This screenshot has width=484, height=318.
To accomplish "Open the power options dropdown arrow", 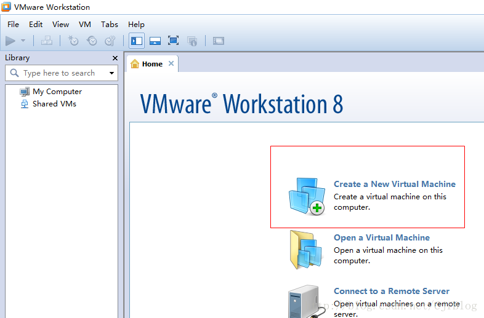I will coord(23,41).
